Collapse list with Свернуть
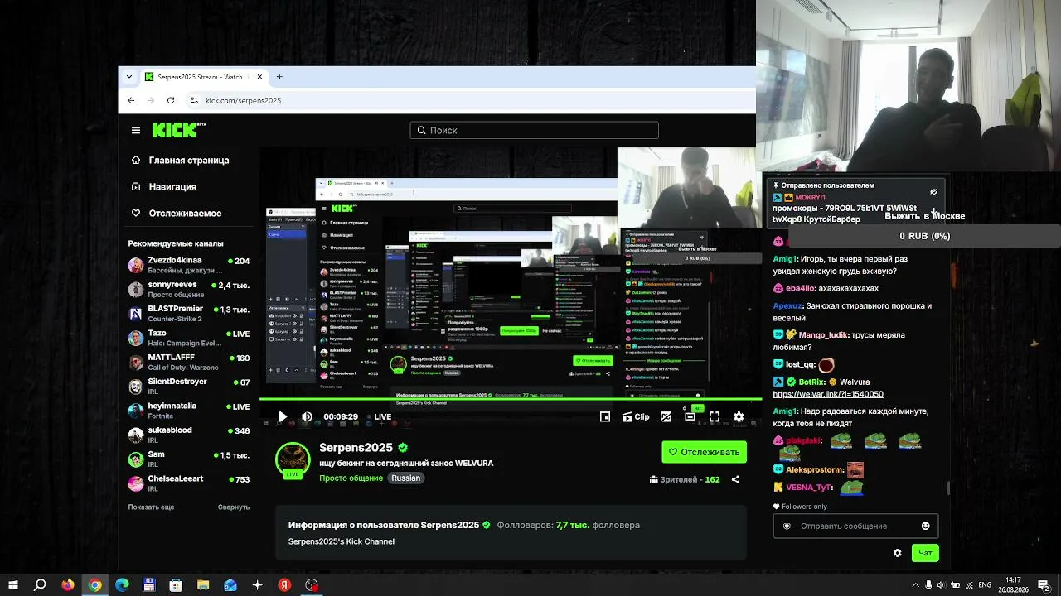Image resolution: width=1061 pixels, height=596 pixels. 234,507
